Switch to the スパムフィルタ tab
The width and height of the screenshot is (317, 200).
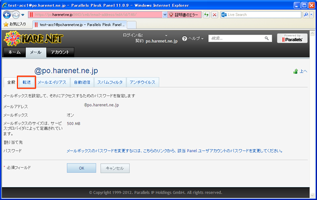[110, 82]
